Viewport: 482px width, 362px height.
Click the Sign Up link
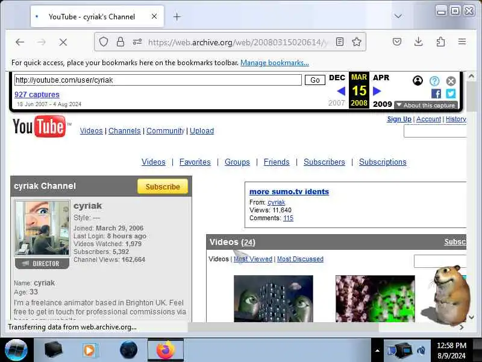coord(399,119)
